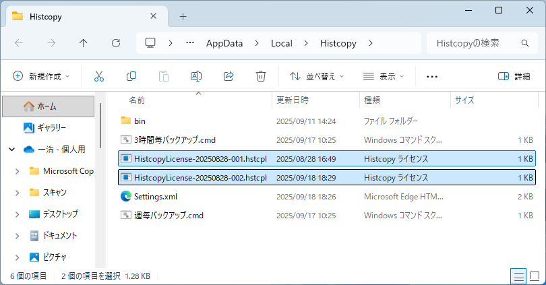Go up one folder with Up arrow
Screen dimensions: 546x285
(x=84, y=43)
